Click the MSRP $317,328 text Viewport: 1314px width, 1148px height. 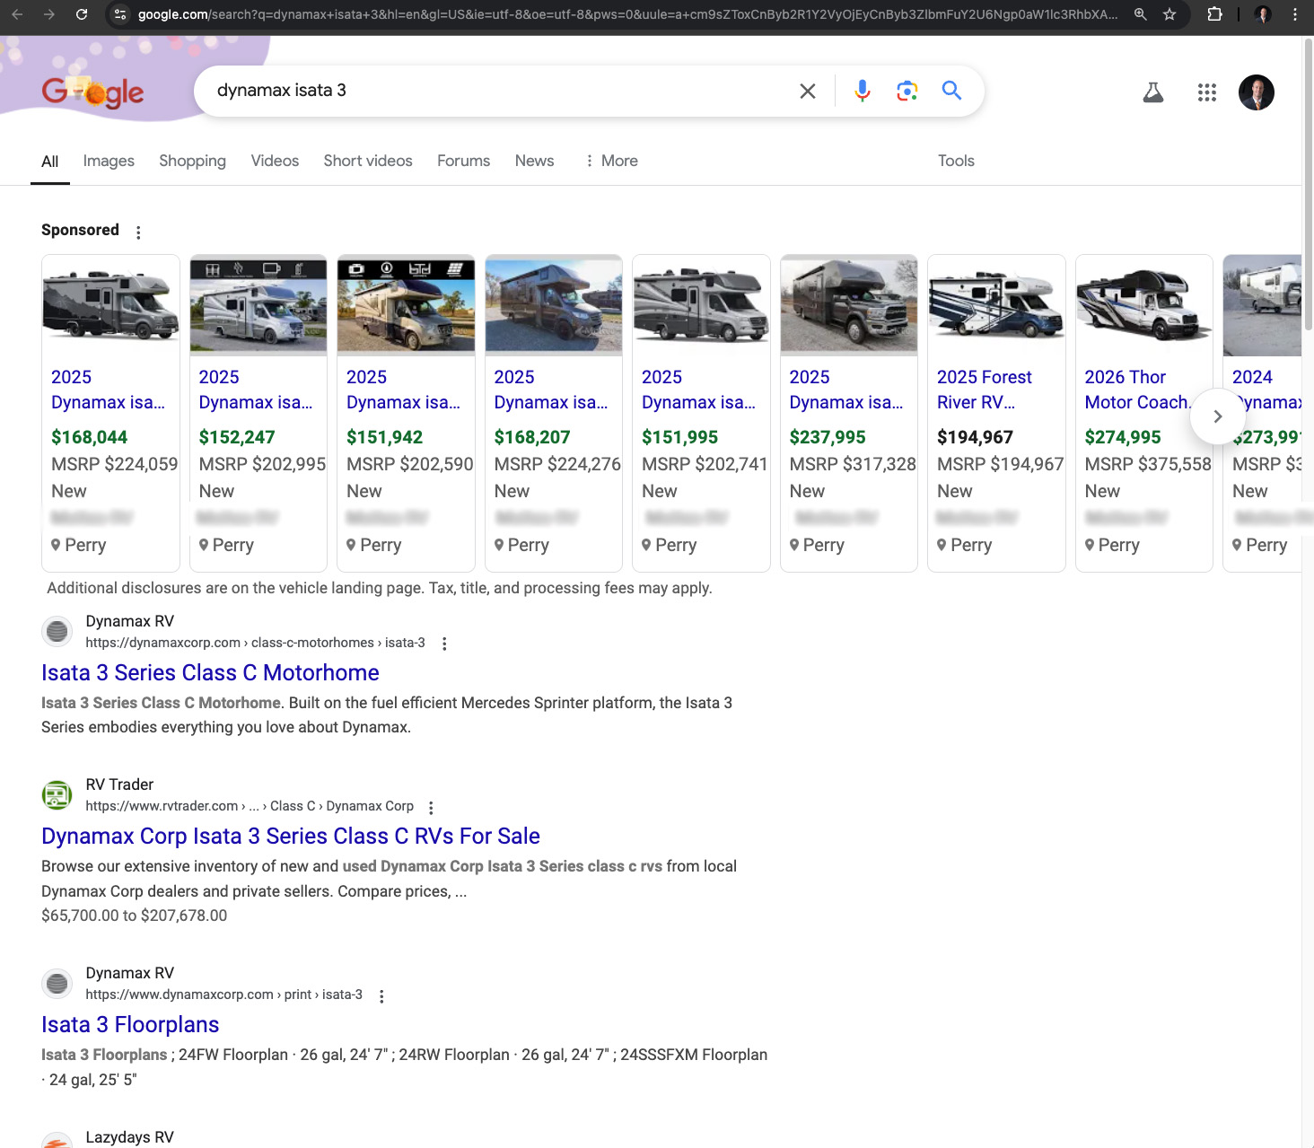(853, 464)
